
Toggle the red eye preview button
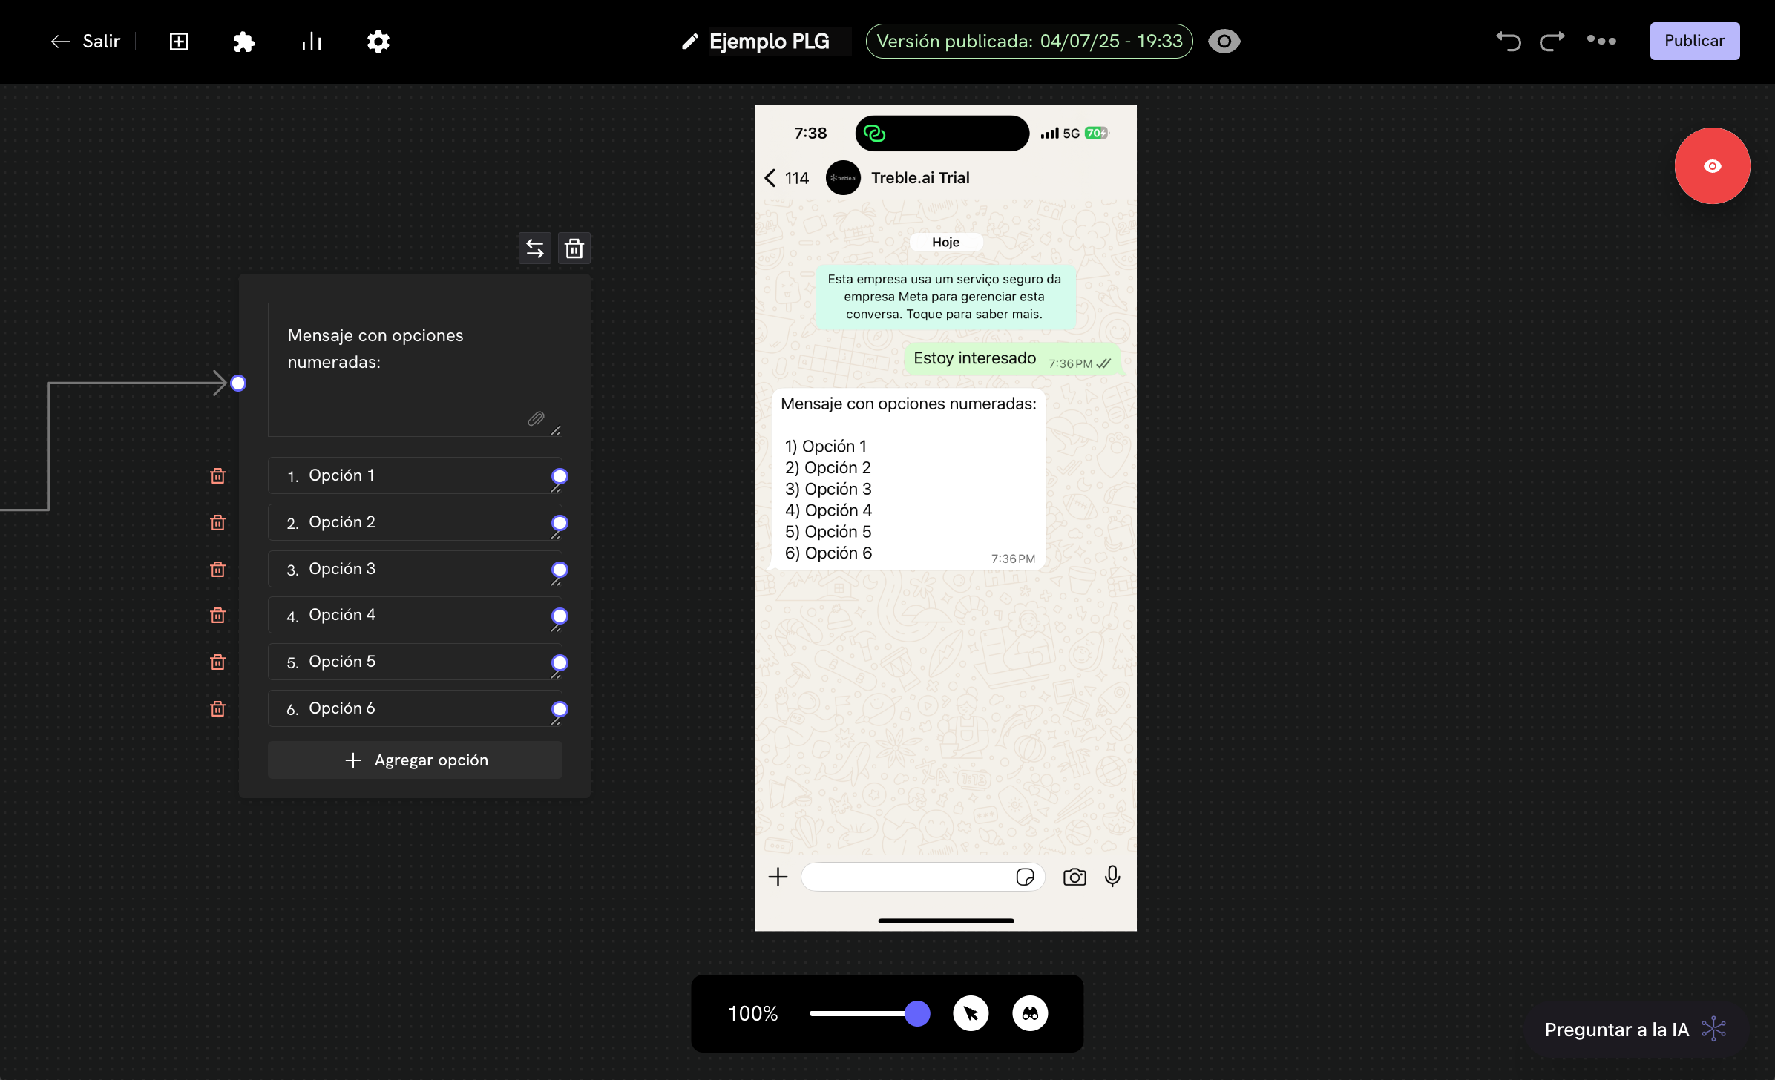[x=1712, y=166]
